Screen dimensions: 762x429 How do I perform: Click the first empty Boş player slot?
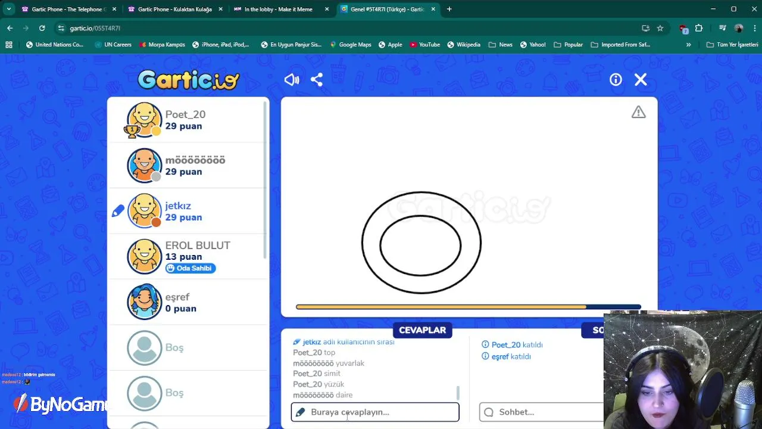coord(188,347)
